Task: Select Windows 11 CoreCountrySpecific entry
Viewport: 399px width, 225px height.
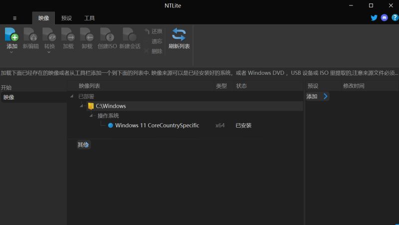Action: click(157, 125)
